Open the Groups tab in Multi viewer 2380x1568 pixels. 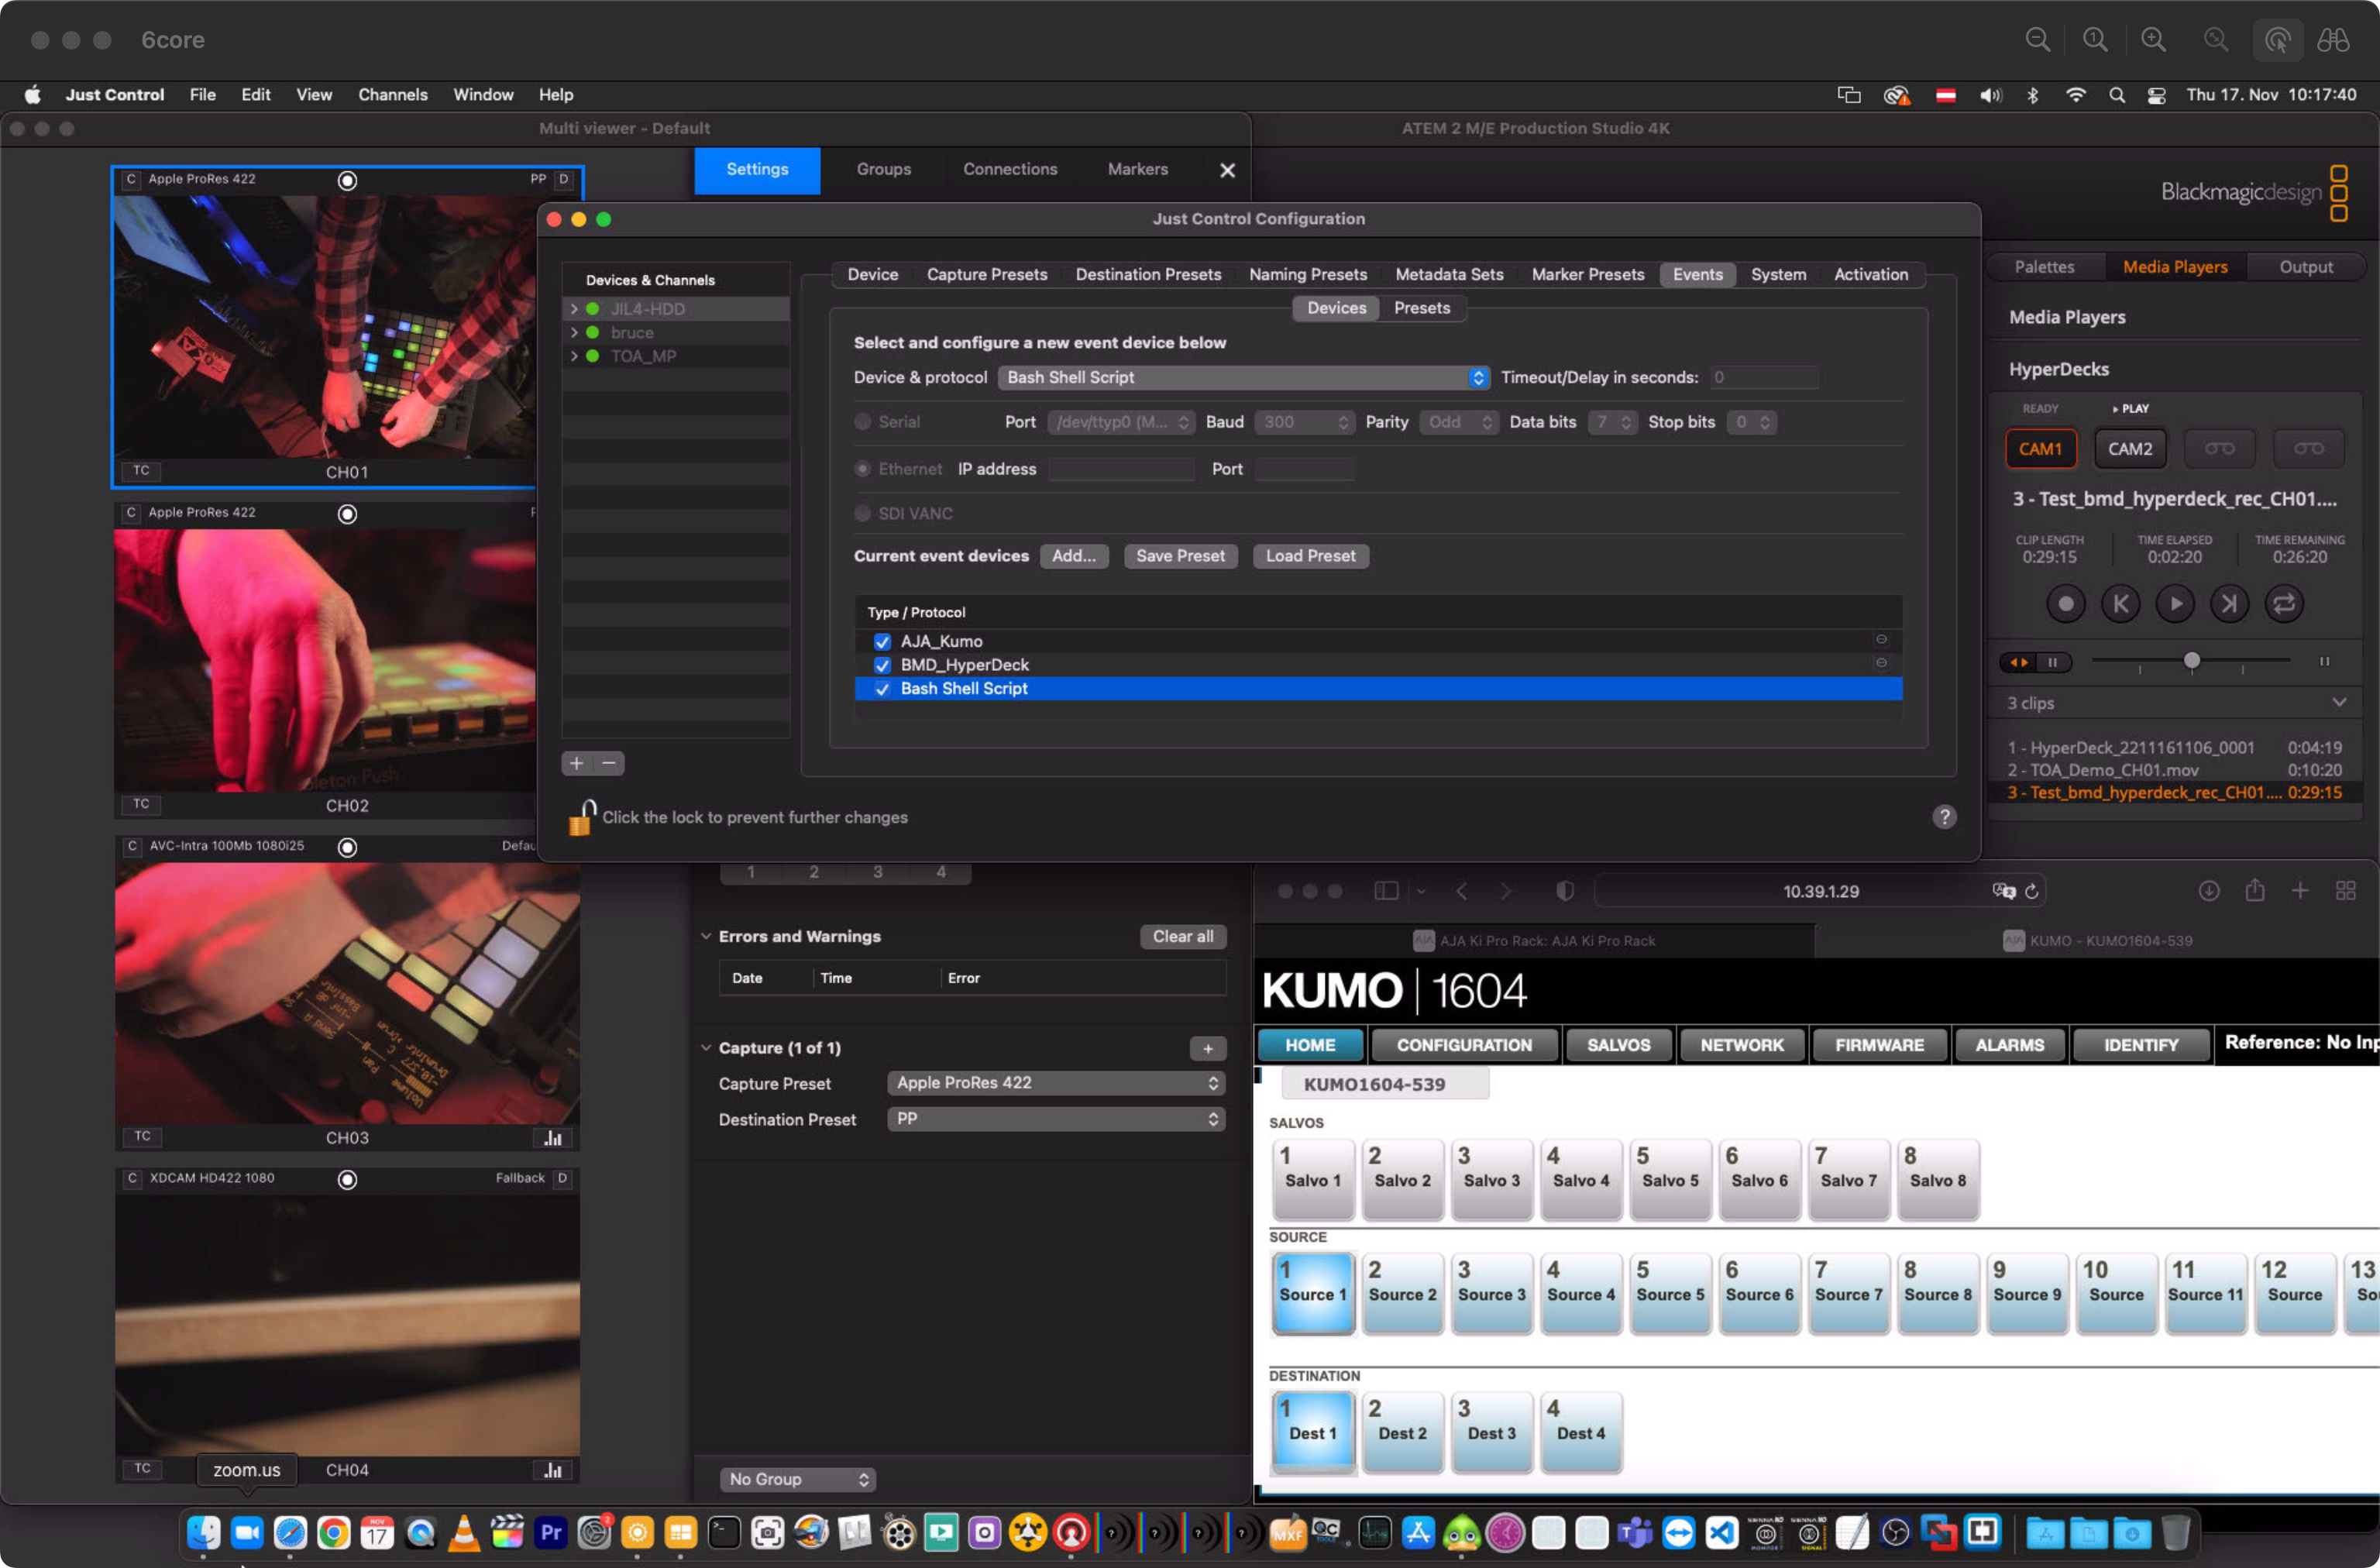pos(883,170)
